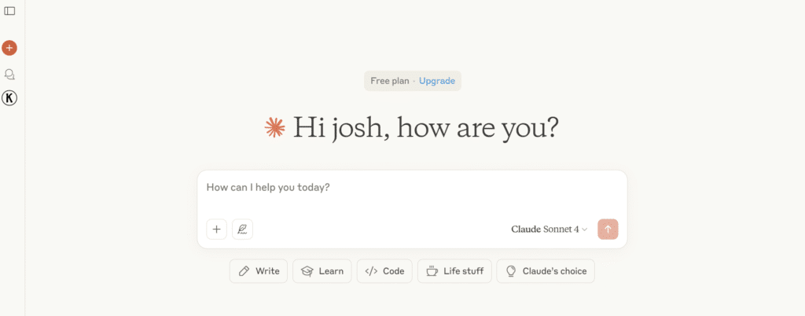Send the message with the arrow button
This screenshot has height=316, width=805.
(x=608, y=230)
